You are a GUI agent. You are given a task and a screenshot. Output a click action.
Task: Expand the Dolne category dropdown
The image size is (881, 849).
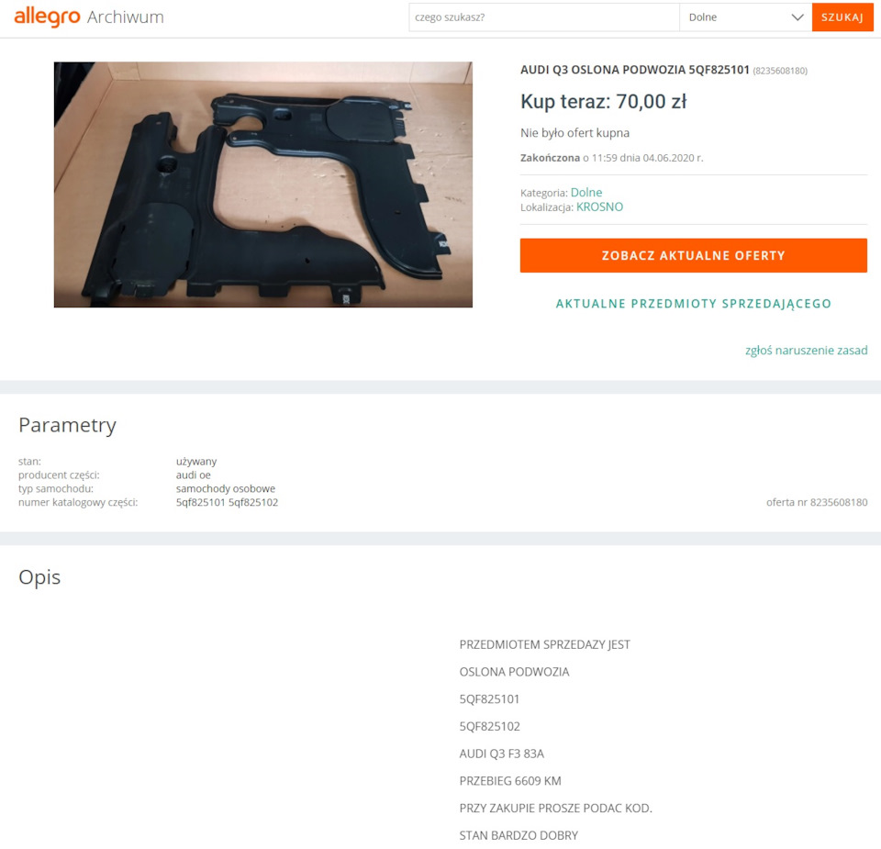click(745, 17)
